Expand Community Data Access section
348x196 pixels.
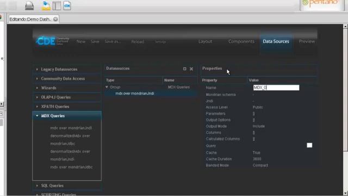(x=67, y=78)
